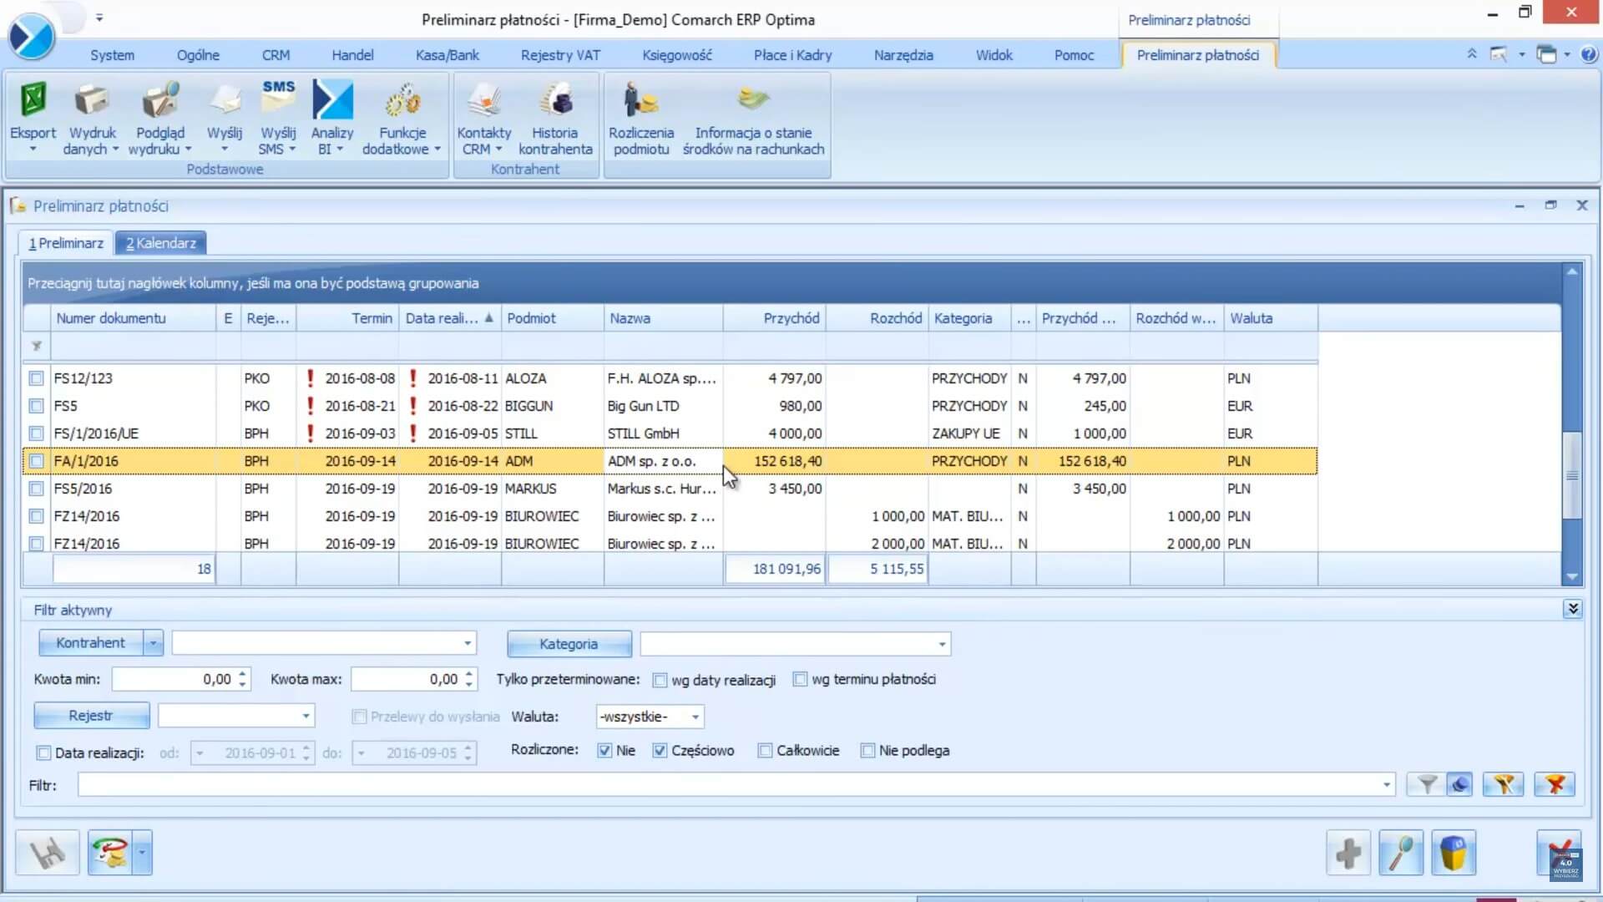The height and width of the screenshot is (902, 1603).
Task: Expand the Kontrahent button dropdown arrow
Action: [x=153, y=643]
